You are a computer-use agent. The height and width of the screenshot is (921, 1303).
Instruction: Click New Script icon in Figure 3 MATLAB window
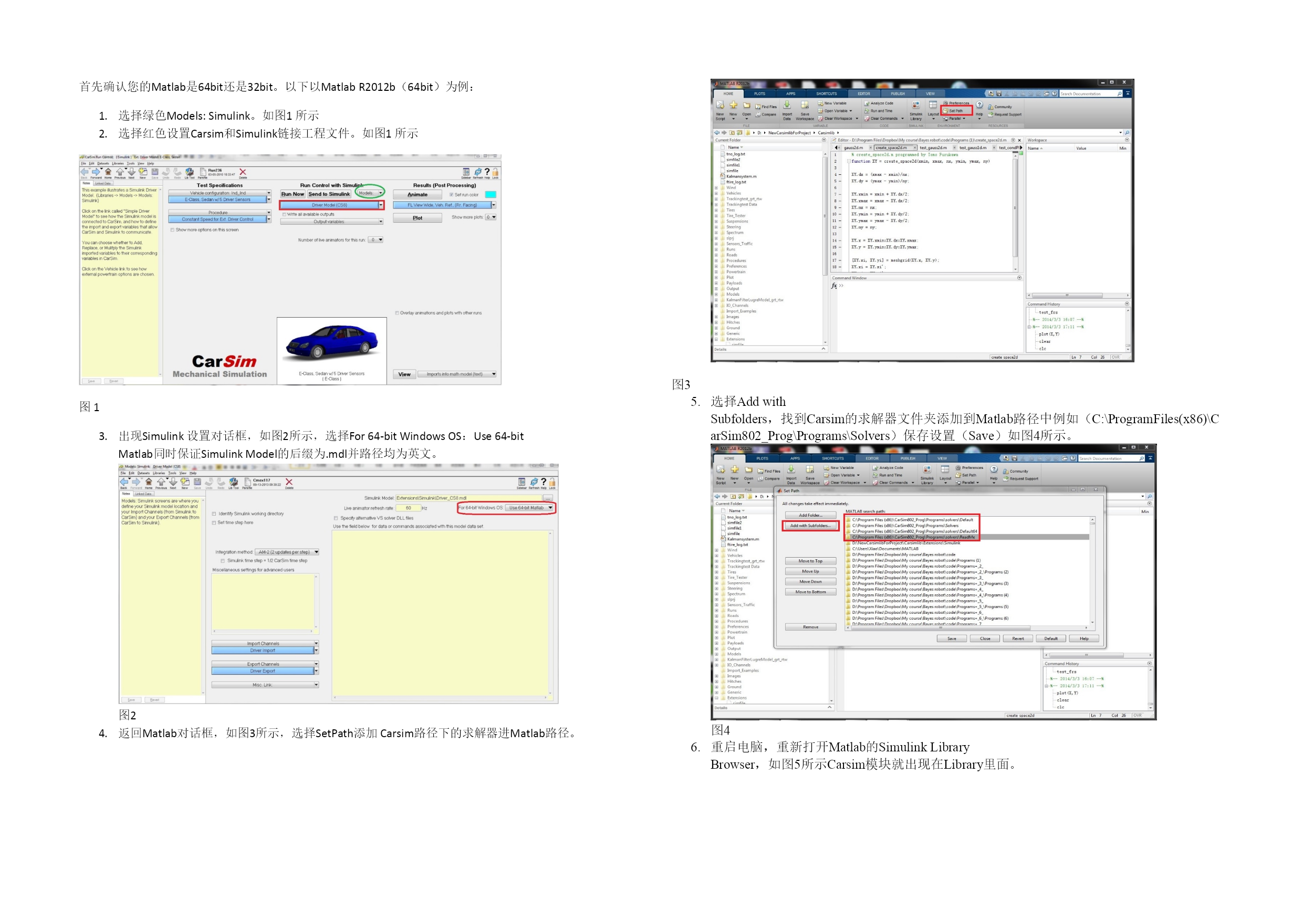click(720, 106)
